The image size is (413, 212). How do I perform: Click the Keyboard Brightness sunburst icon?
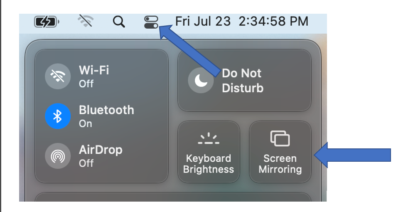(x=209, y=138)
